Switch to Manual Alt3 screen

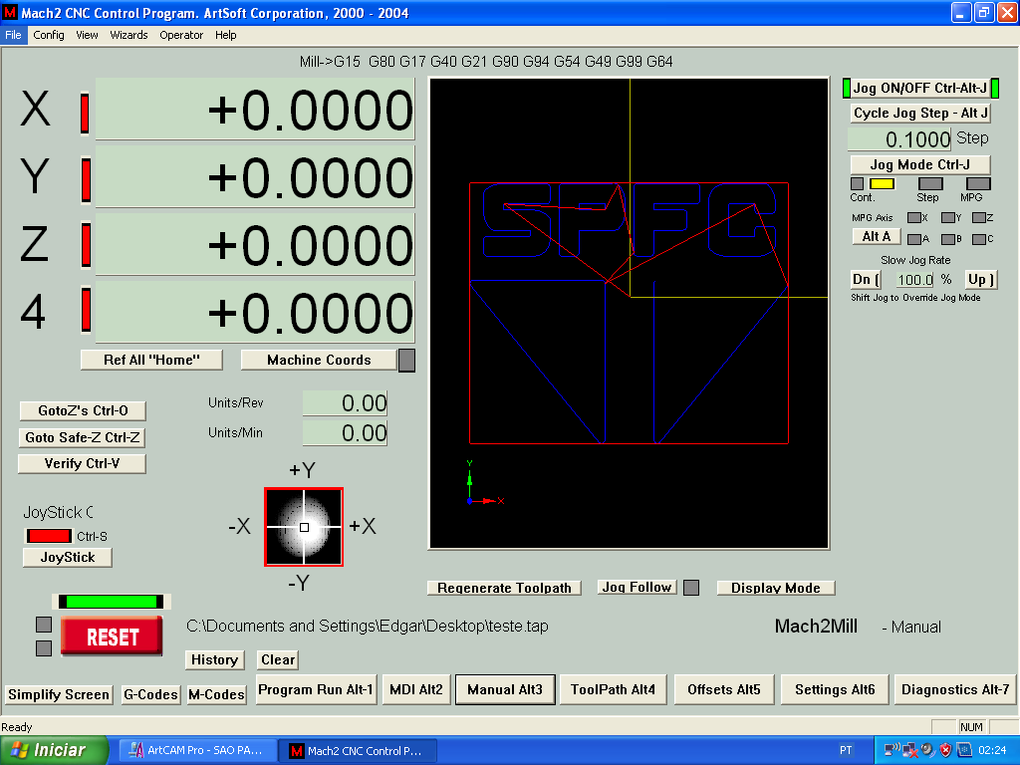pos(505,689)
